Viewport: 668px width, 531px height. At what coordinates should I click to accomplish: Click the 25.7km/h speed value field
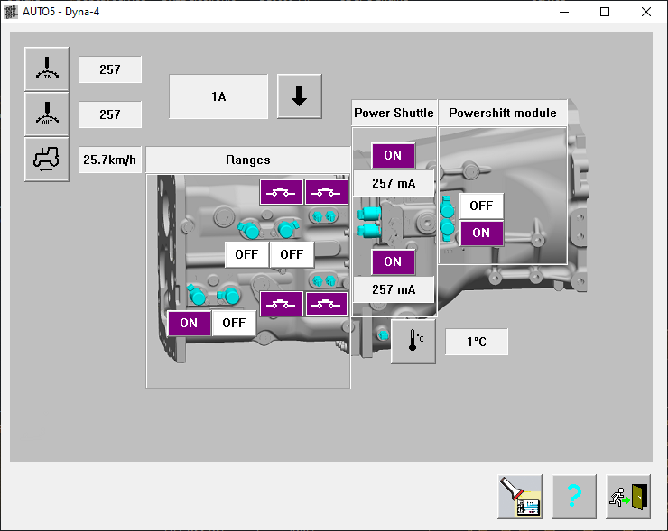110,160
